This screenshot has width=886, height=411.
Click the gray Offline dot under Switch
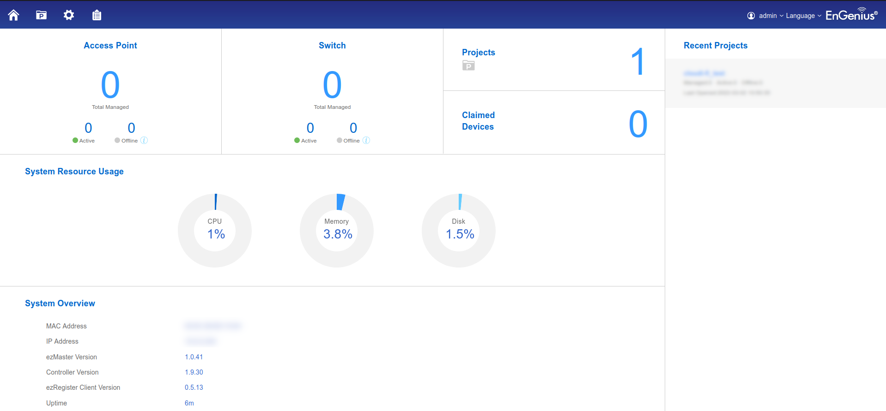point(340,140)
